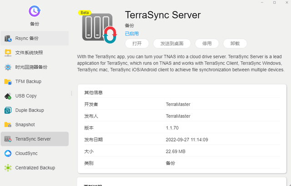
Task: Click the Centralized Backup green icon
Action: pyautogui.click(x=8, y=168)
